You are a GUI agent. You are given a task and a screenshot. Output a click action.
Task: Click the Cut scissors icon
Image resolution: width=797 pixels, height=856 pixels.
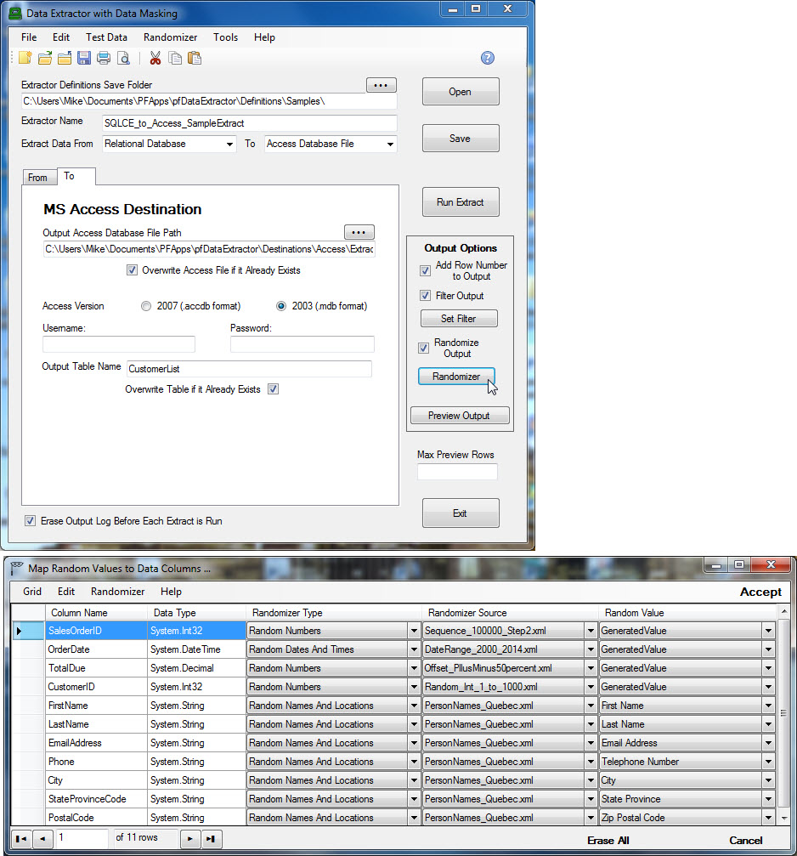tap(155, 59)
